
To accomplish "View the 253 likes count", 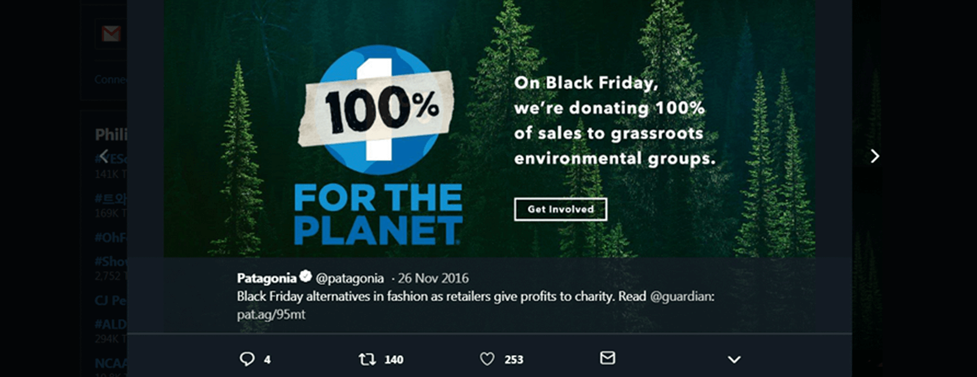I will [x=514, y=360].
